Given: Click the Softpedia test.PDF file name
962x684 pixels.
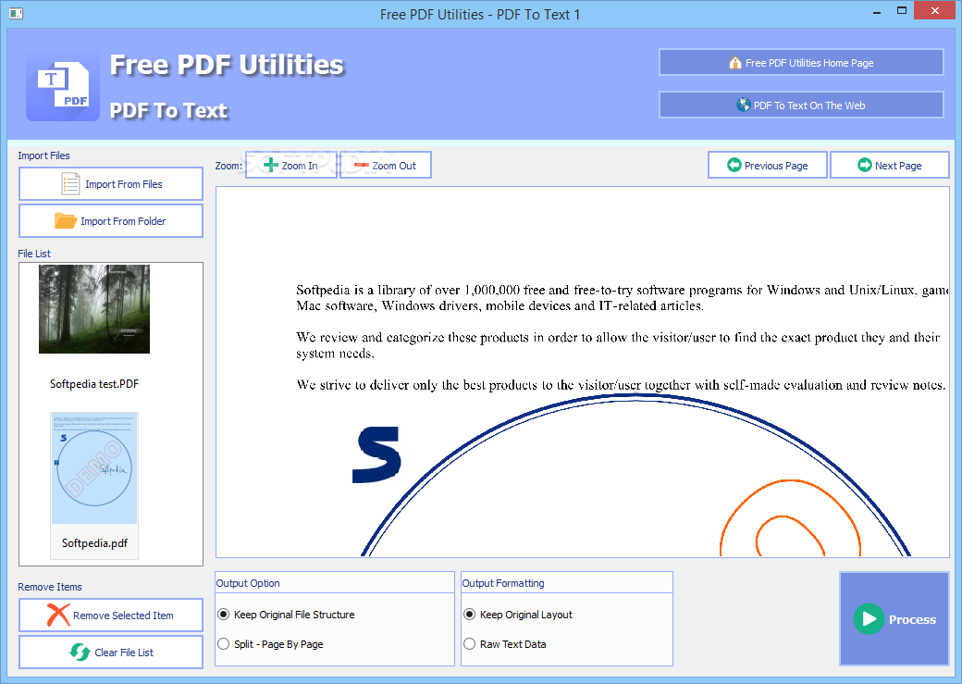Looking at the screenshot, I should pos(94,384).
